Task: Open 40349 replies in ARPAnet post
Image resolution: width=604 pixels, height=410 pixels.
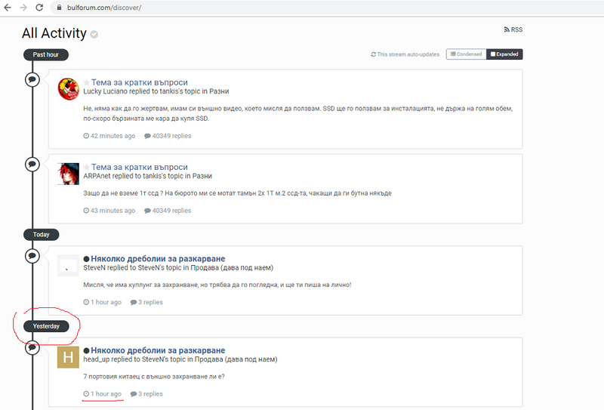Action: tap(168, 211)
